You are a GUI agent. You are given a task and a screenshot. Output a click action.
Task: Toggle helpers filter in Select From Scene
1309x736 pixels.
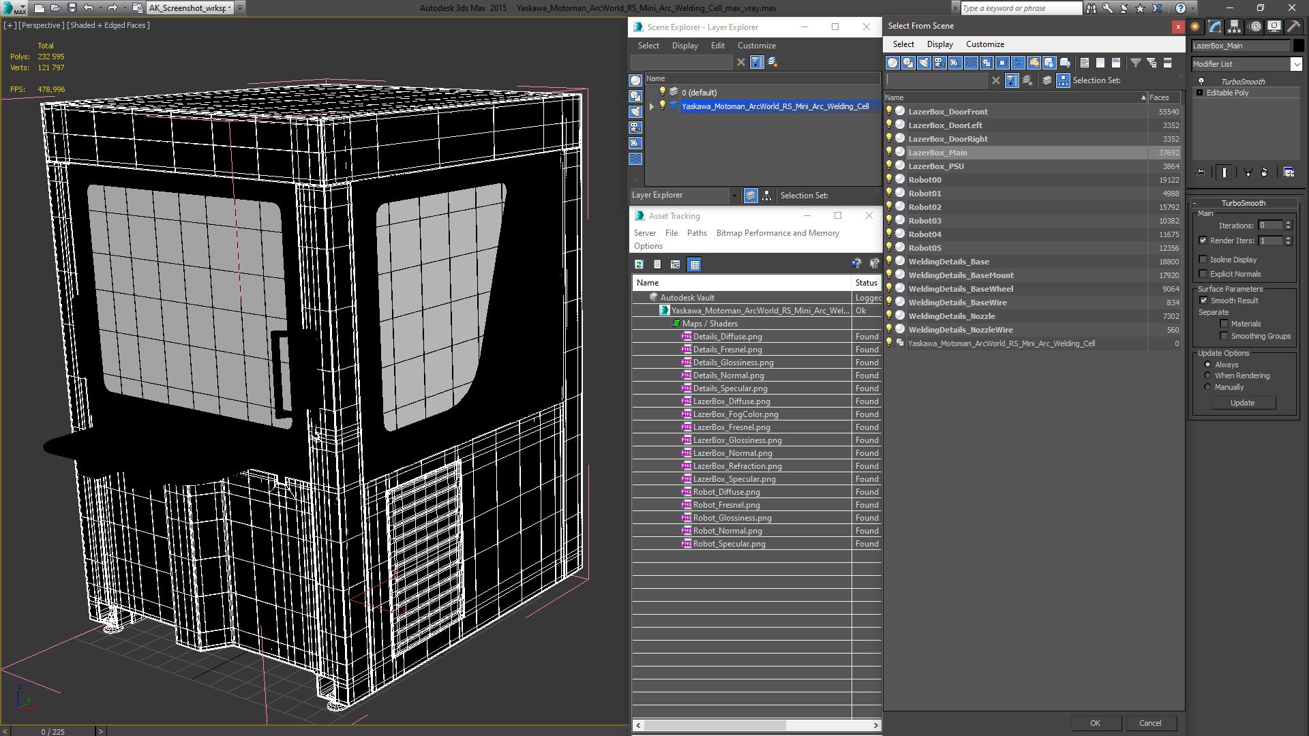coord(955,63)
